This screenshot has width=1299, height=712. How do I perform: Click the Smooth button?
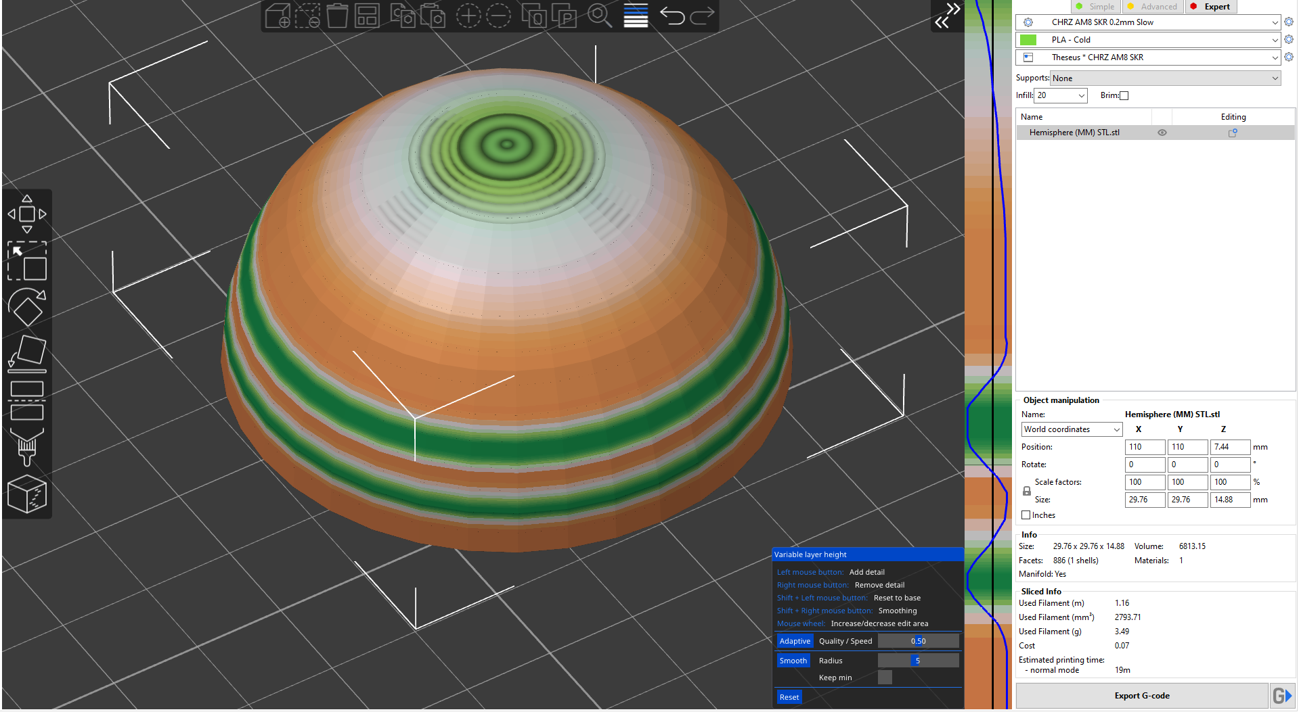[793, 661]
